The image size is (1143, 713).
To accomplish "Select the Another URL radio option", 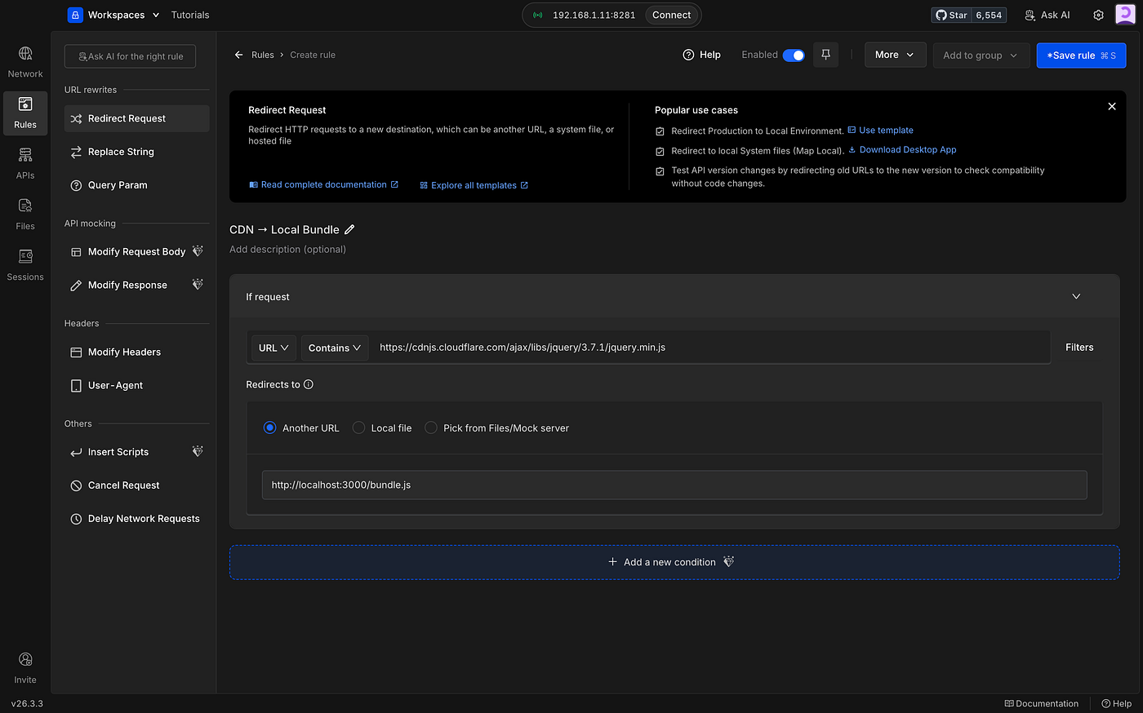I will (x=270, y=427).
